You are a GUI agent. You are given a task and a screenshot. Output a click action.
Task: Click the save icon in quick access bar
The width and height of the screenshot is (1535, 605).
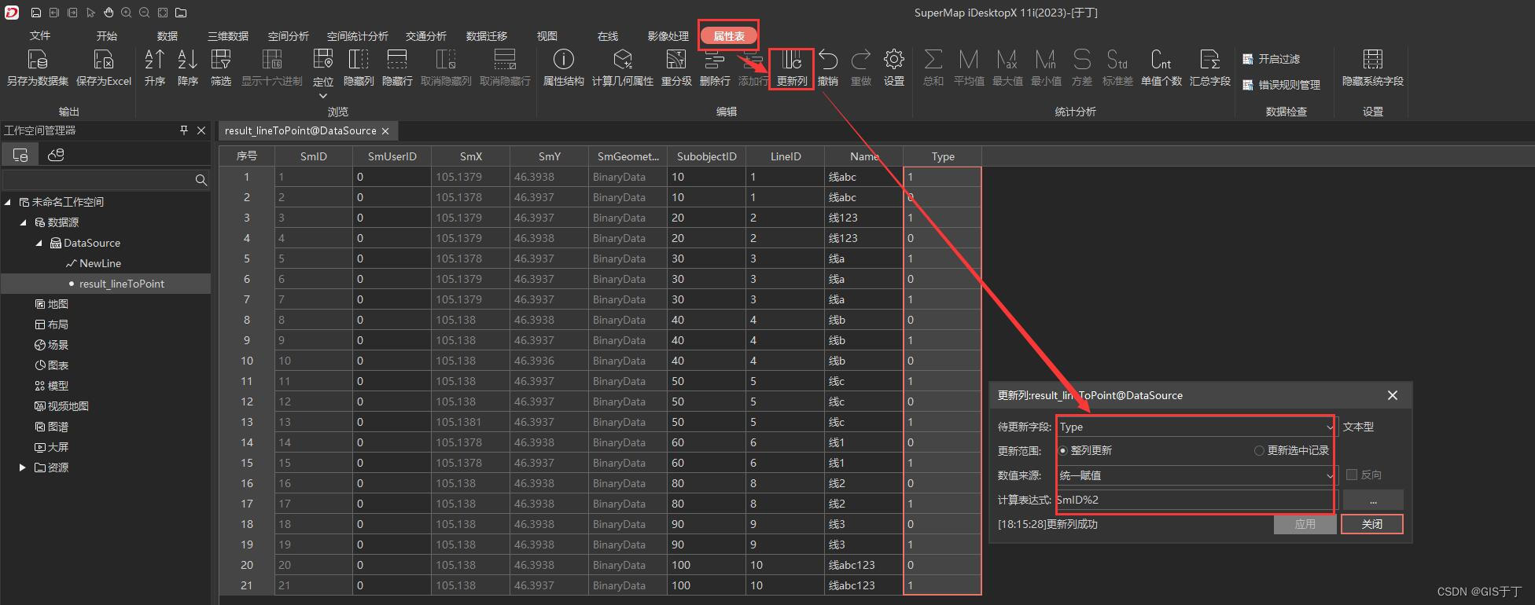coord(36,13)
